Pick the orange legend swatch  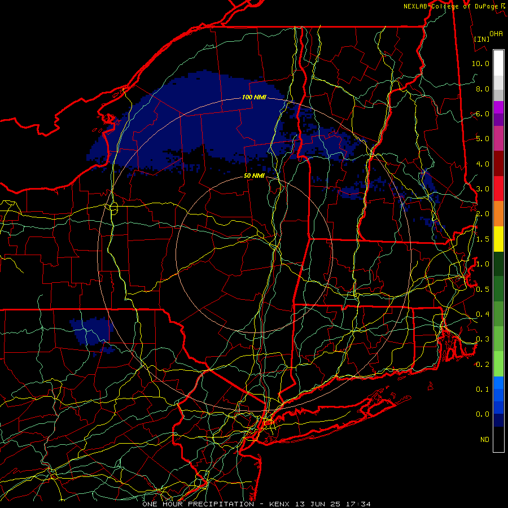coord(498,214)
